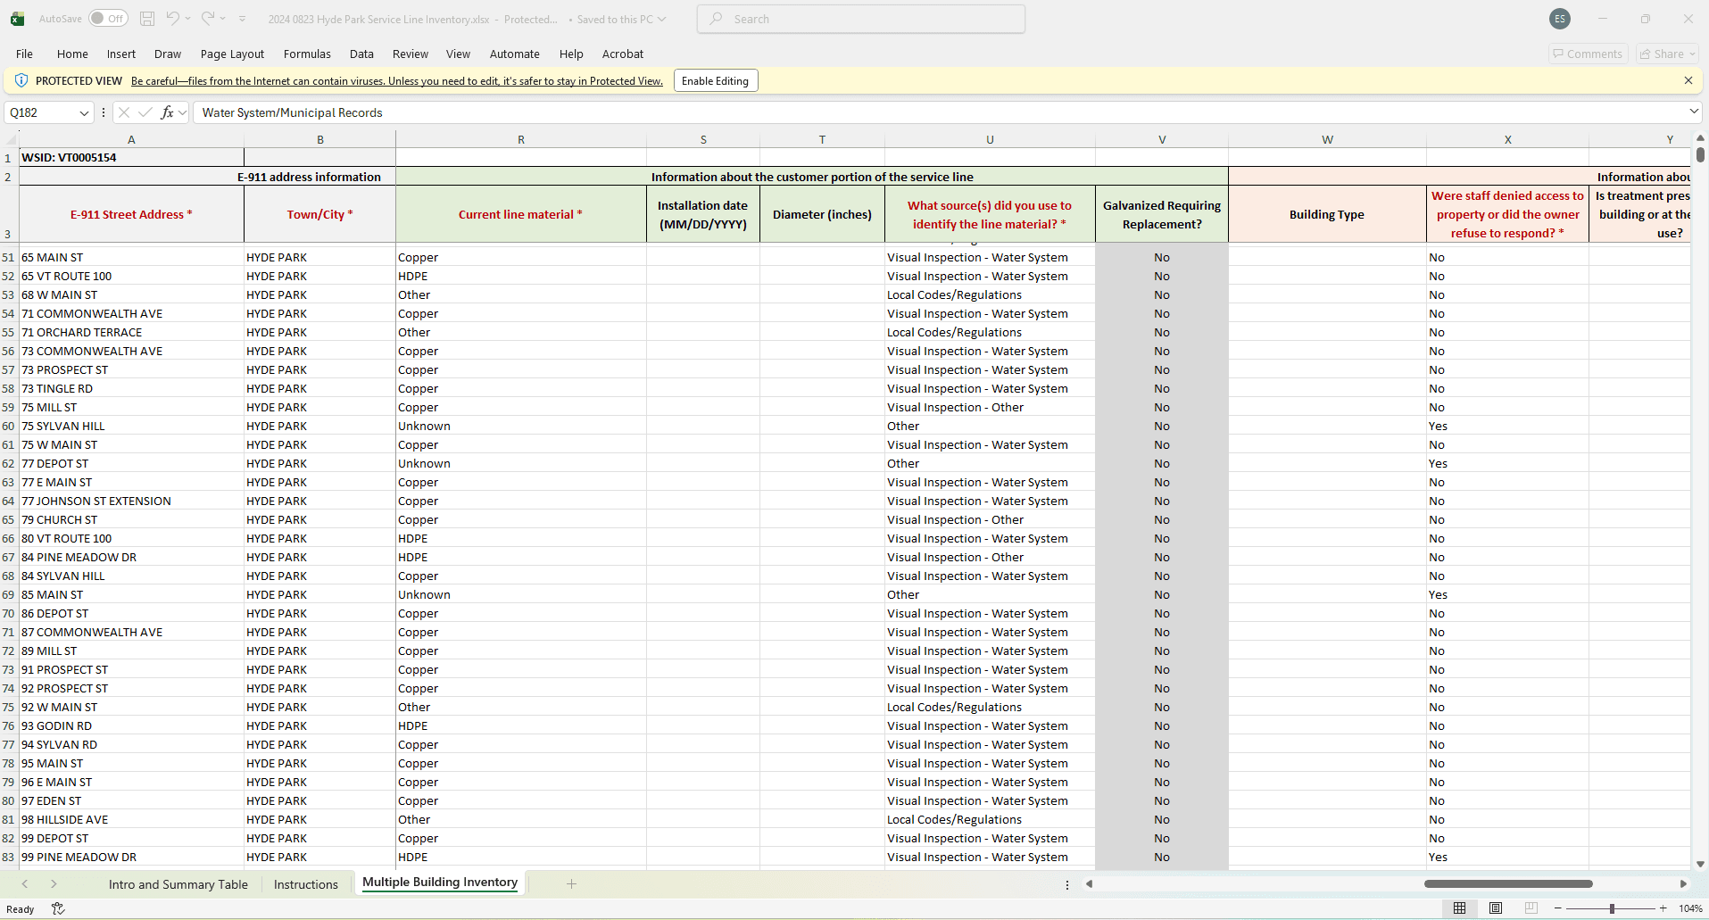Switch to the Home tab
The width and height of the screenshot is (1709, 920).
[x=72, y=54]
